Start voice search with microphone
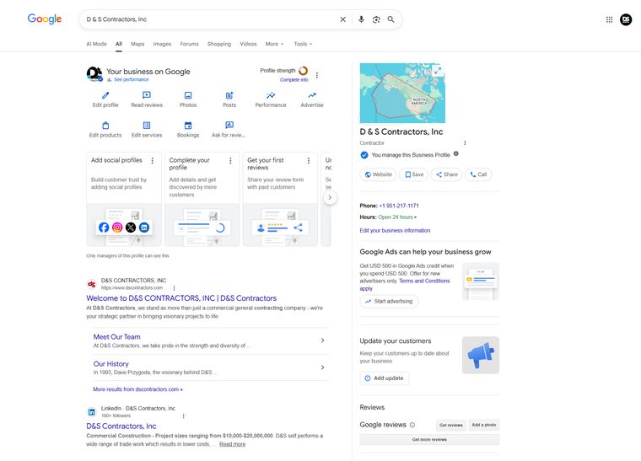Image resolution: width=641 pixels, height=461 pixels. [361, 19]
